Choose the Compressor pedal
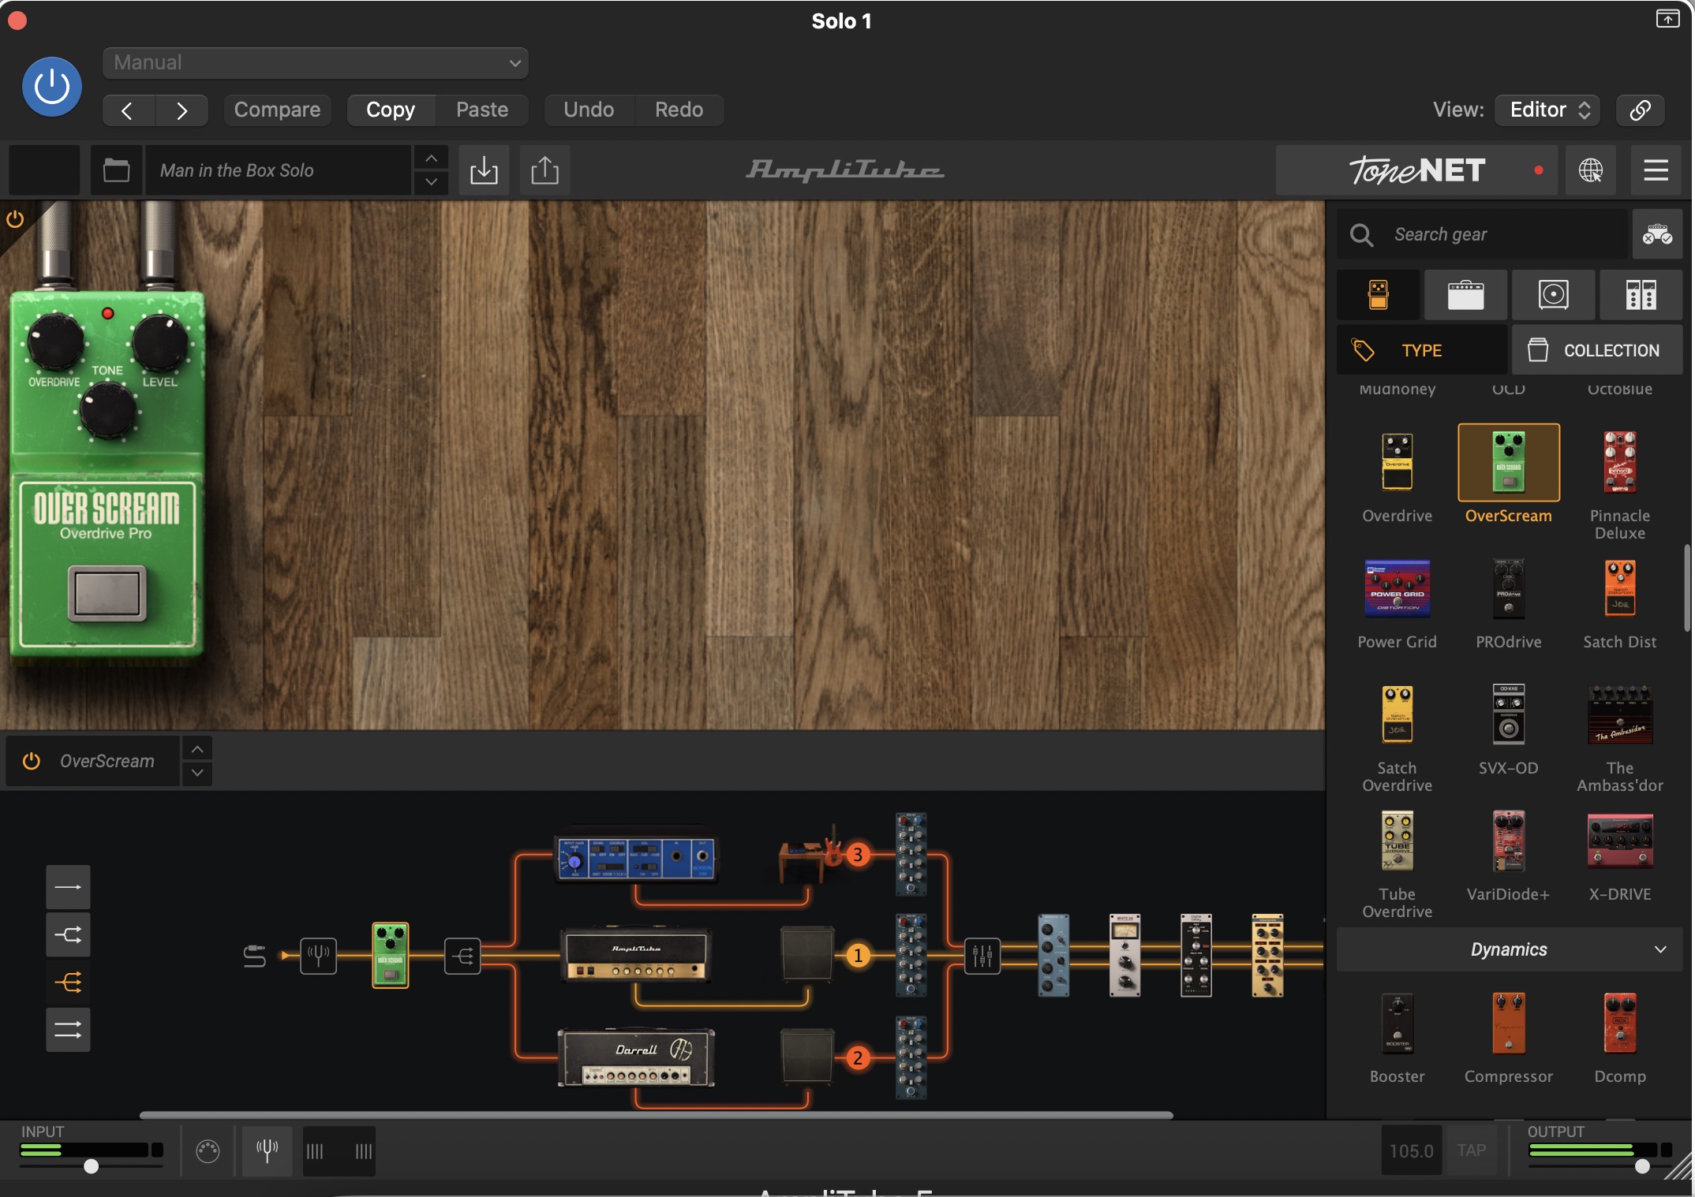Screen dimensions: 1695x1197 point(1509,1024)
